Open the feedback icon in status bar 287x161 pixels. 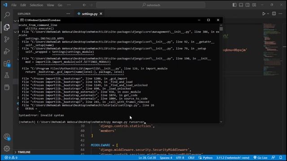[x=273, y=157]
